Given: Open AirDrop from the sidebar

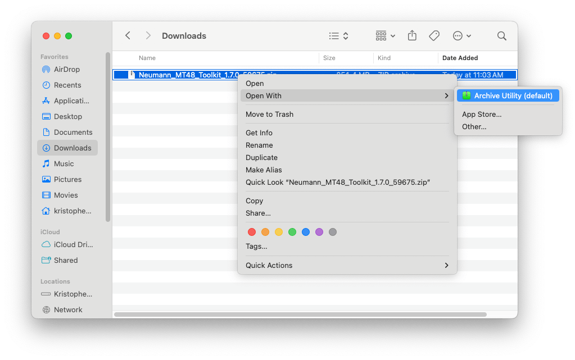Looking at the screenshot, I should tap(66, 70).
